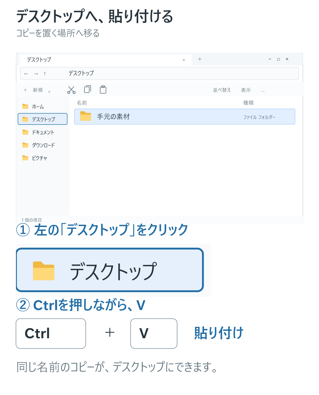The height and width of the screenshot is (395, 319).
Task: Click the 1 個の項目 status text
Action: (x=32, y=220)
